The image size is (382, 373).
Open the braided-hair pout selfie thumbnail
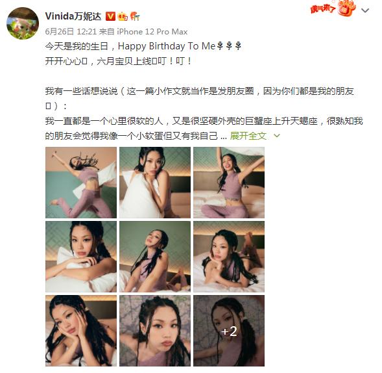click(x=155, y=331)
